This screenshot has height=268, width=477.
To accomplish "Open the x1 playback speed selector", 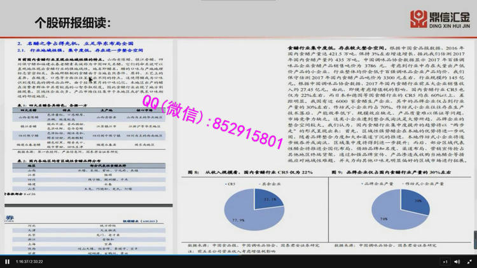I will pyautogui.click(x=445, y=261).
